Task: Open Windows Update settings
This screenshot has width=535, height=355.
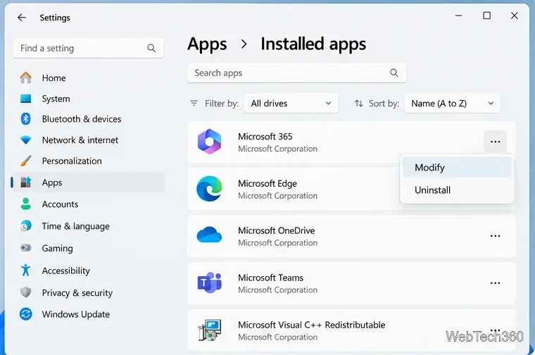Action: [89, 314]
